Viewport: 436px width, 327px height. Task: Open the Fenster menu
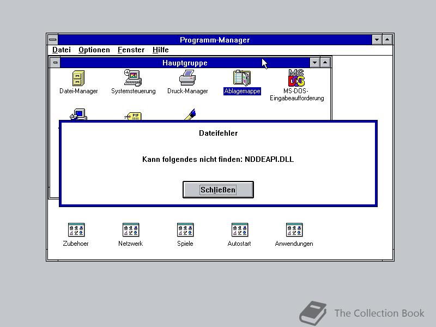pyautogui.click(x=131, y=50)
